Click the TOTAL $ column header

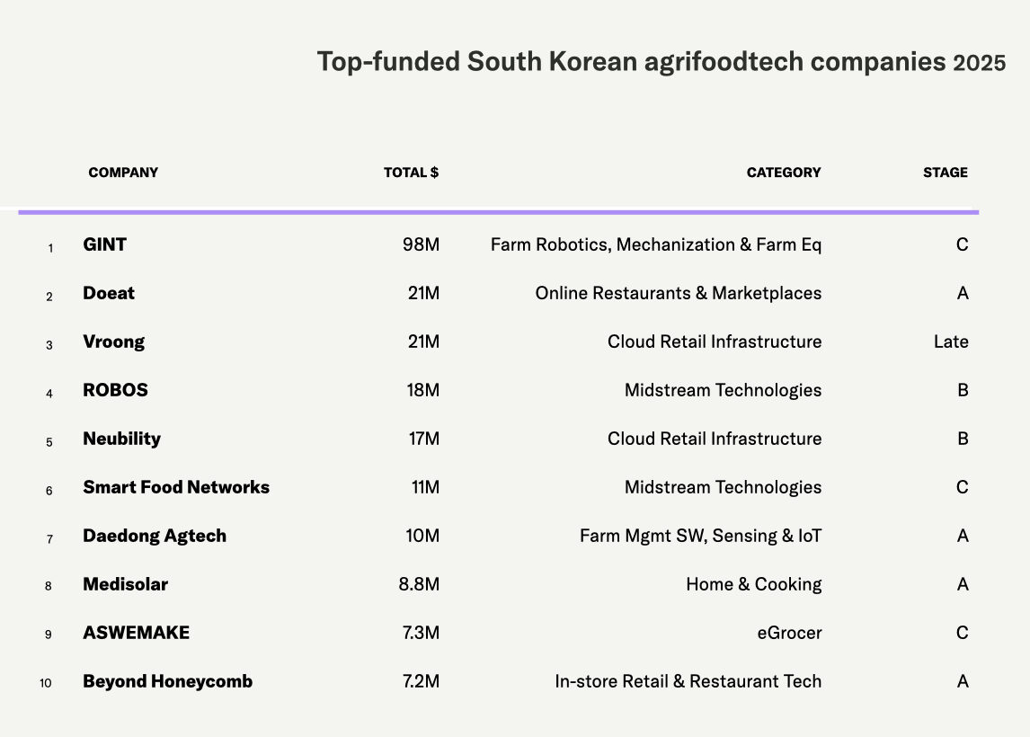click(x=411, y=173)
